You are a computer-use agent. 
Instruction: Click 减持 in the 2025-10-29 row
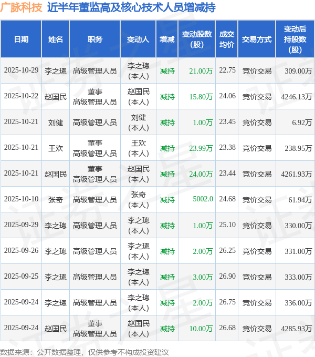(167, 71)
